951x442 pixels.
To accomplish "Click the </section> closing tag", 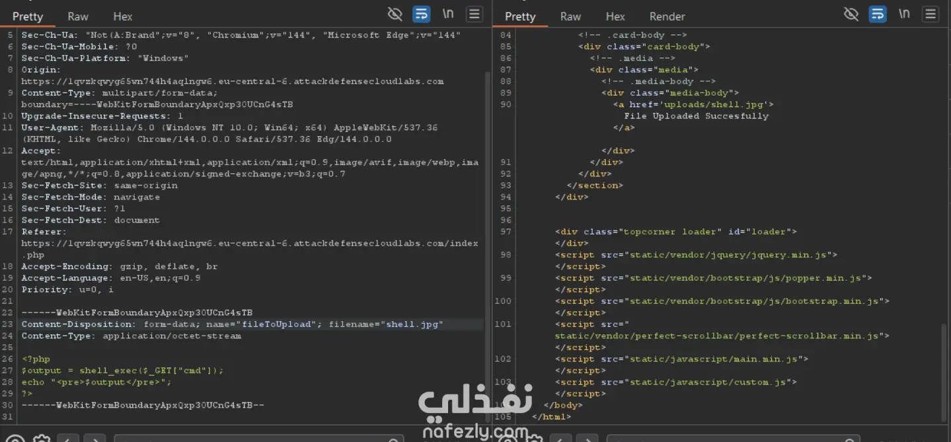I will click(595, 186).
